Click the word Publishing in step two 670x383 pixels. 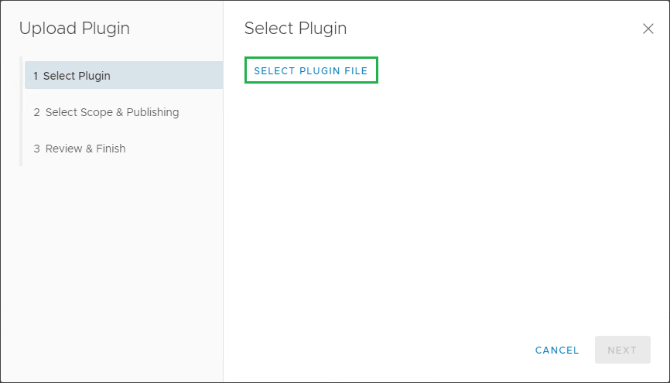point(152,112)
